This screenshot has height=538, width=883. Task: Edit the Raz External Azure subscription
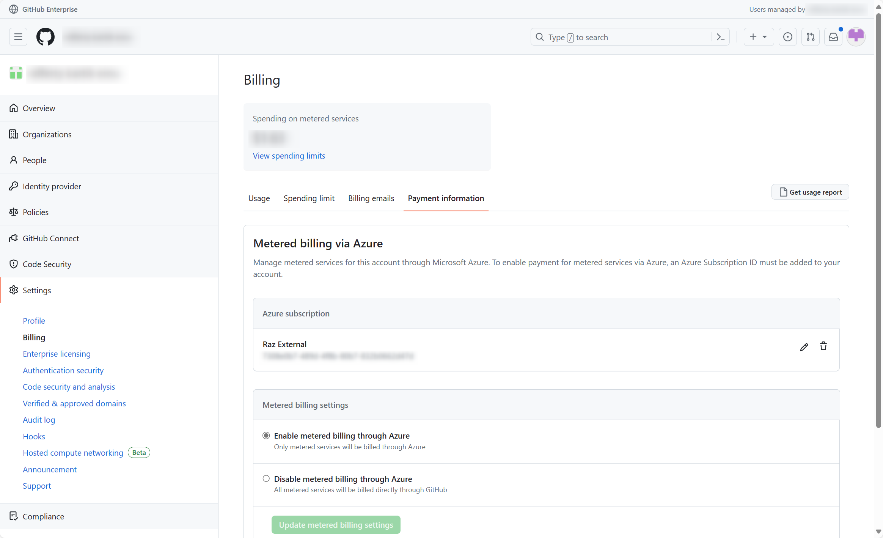pos(804,347)
